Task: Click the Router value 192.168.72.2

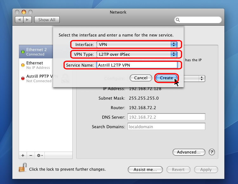Action: tap(142, 108)
